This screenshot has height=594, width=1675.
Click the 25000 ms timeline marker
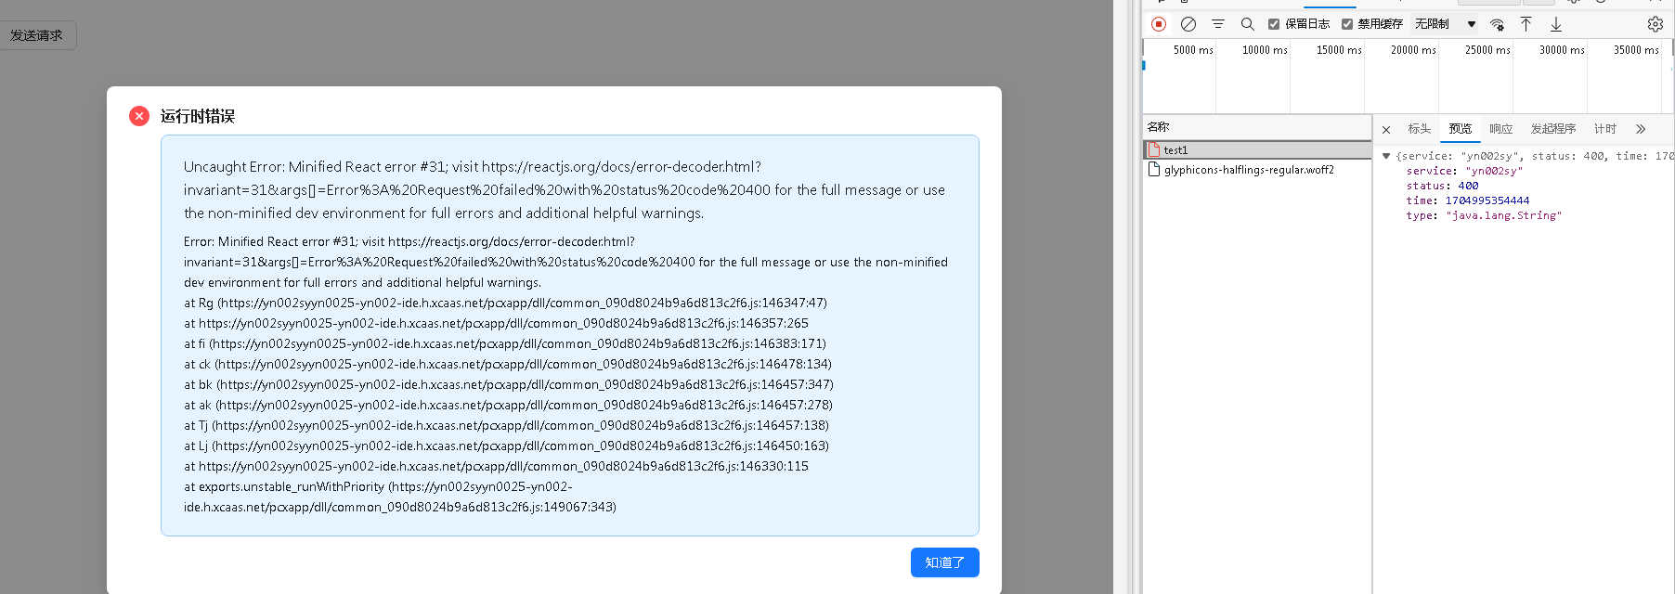[1487, 50]
